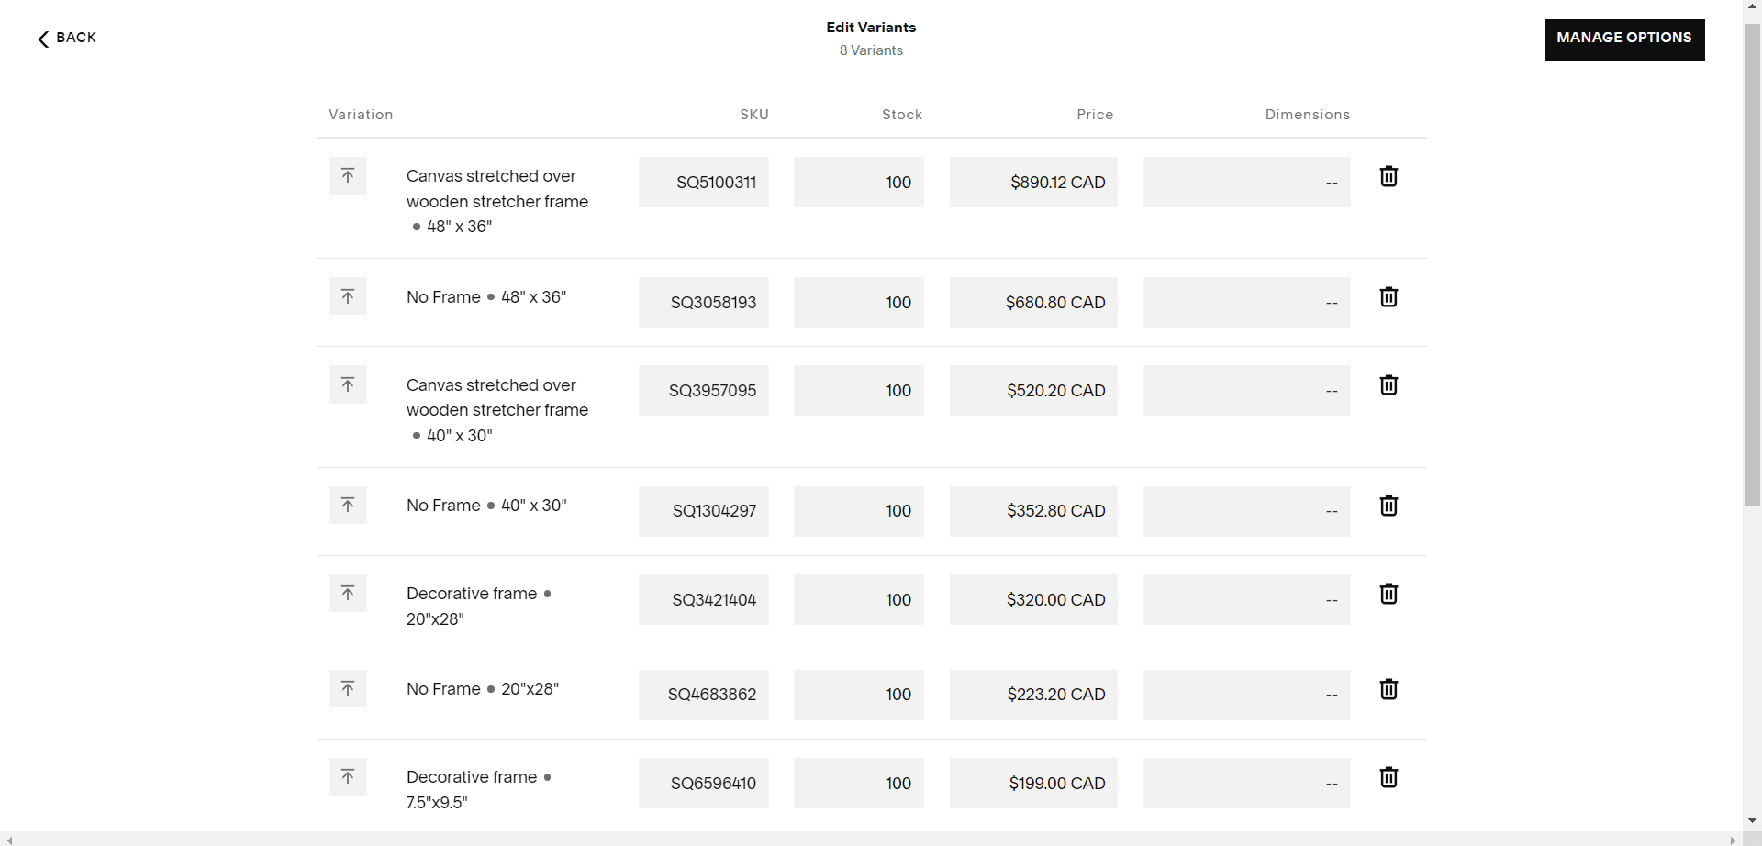Move Decorative frame 20"x28" variant to top
Viewport: 1762px width, 846px height.
click(x=348, y=593)
